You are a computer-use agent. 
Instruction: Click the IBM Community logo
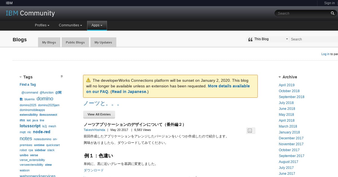tap(30, 13)
